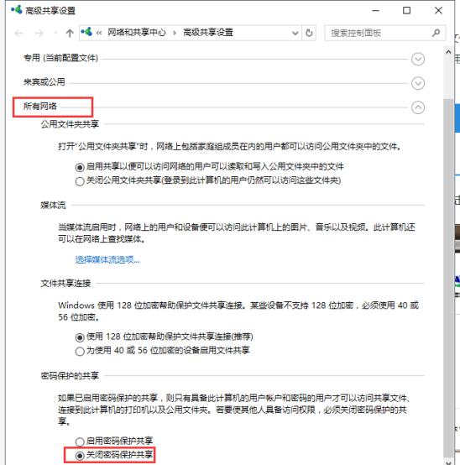Screen dimensions: 460x465
Task: Click the 来宾或公用 heading text
Action: [x=44, y=82]
